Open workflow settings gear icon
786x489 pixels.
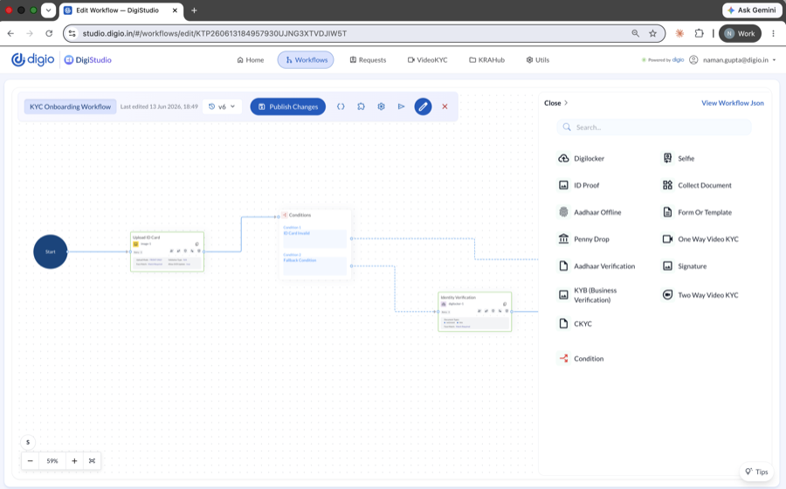pos(381,107)
